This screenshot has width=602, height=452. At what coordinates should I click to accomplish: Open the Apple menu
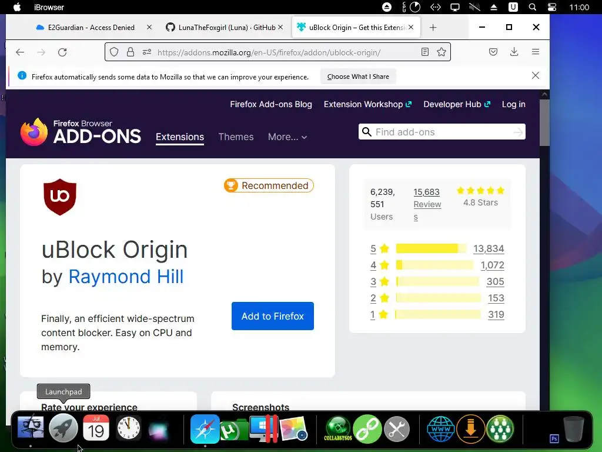17,7
